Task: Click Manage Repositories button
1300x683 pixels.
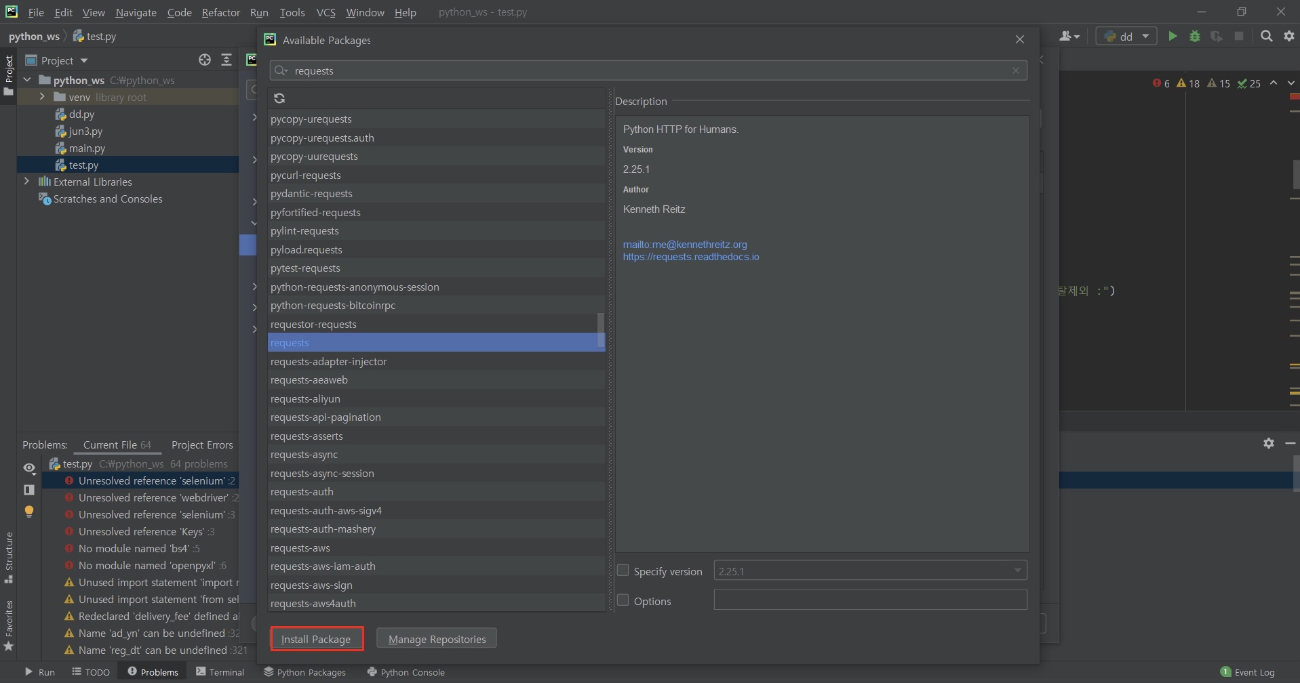Action: 437,639
